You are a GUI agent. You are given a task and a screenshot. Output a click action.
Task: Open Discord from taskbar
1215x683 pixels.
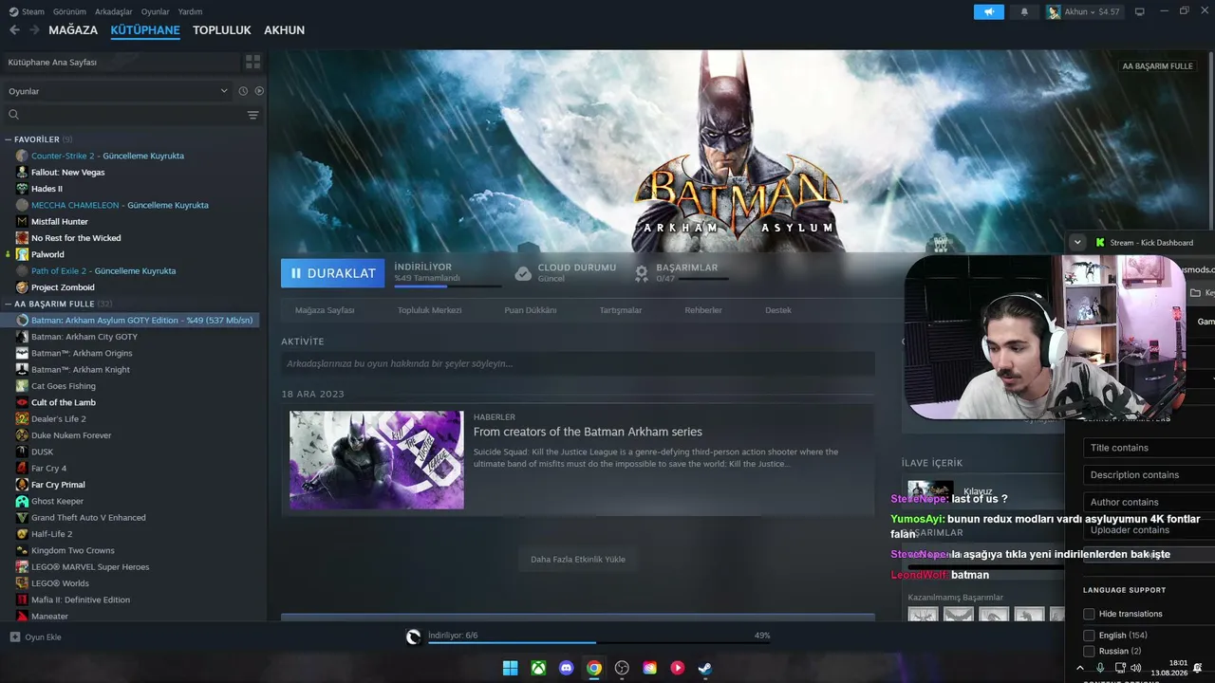click(x=567, y=668)
